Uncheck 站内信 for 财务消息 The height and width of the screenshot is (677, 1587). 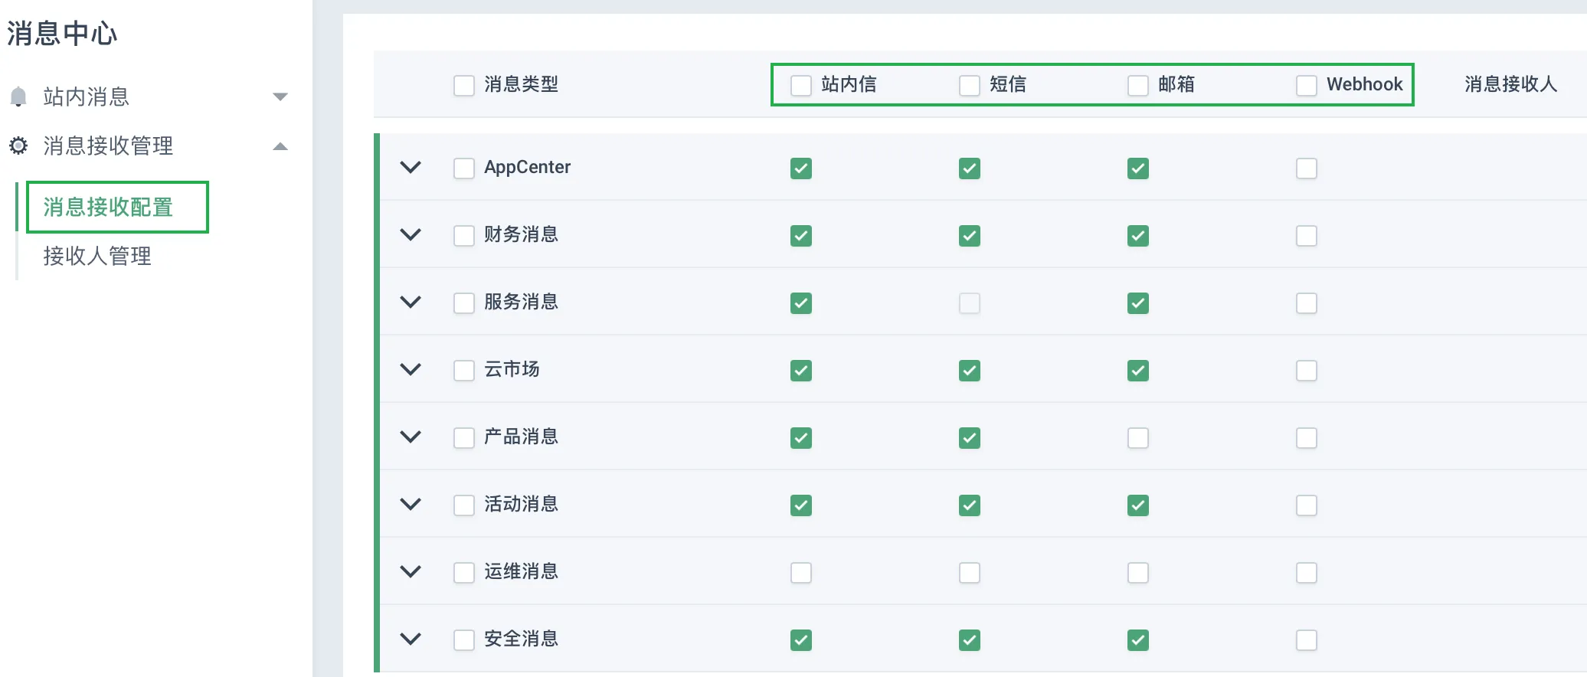pos(801,236)
